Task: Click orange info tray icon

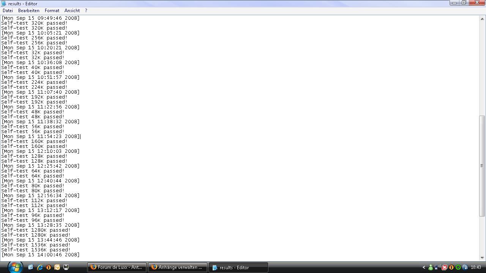Action: click(451, 267)
